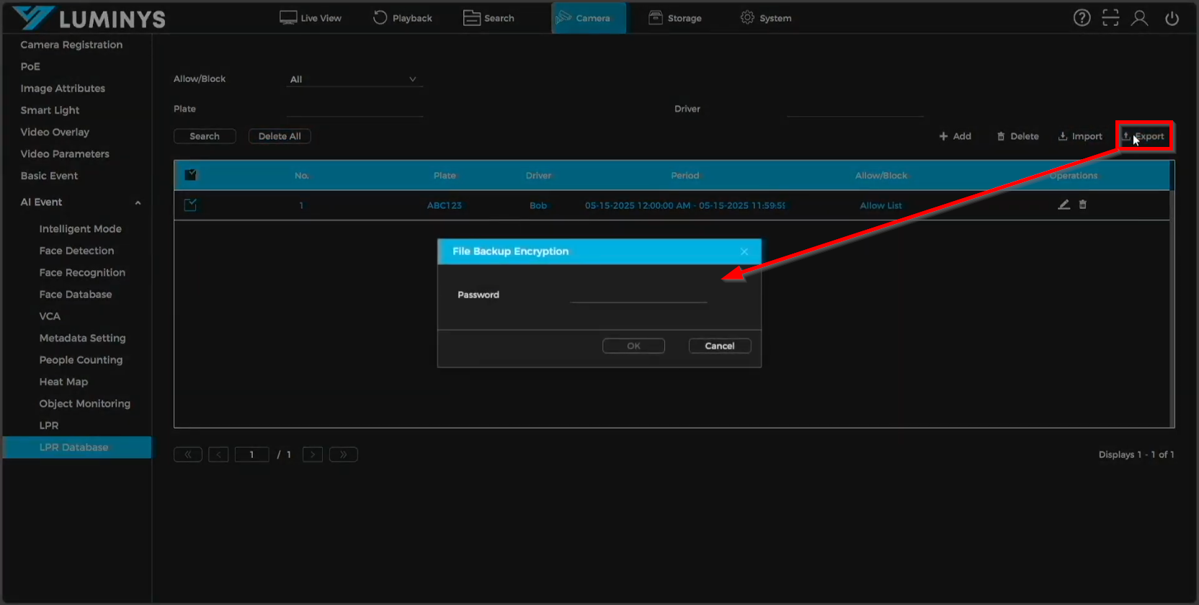Close the File Backup Encryption dialog
1199x605 pixels.
[744, 251]
